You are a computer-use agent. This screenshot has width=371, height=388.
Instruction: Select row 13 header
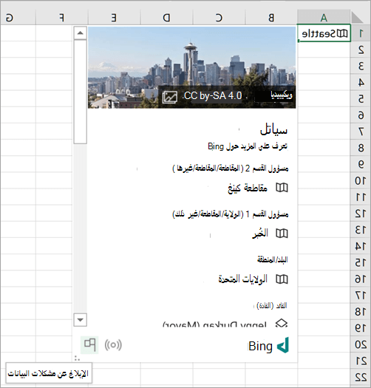361,230
